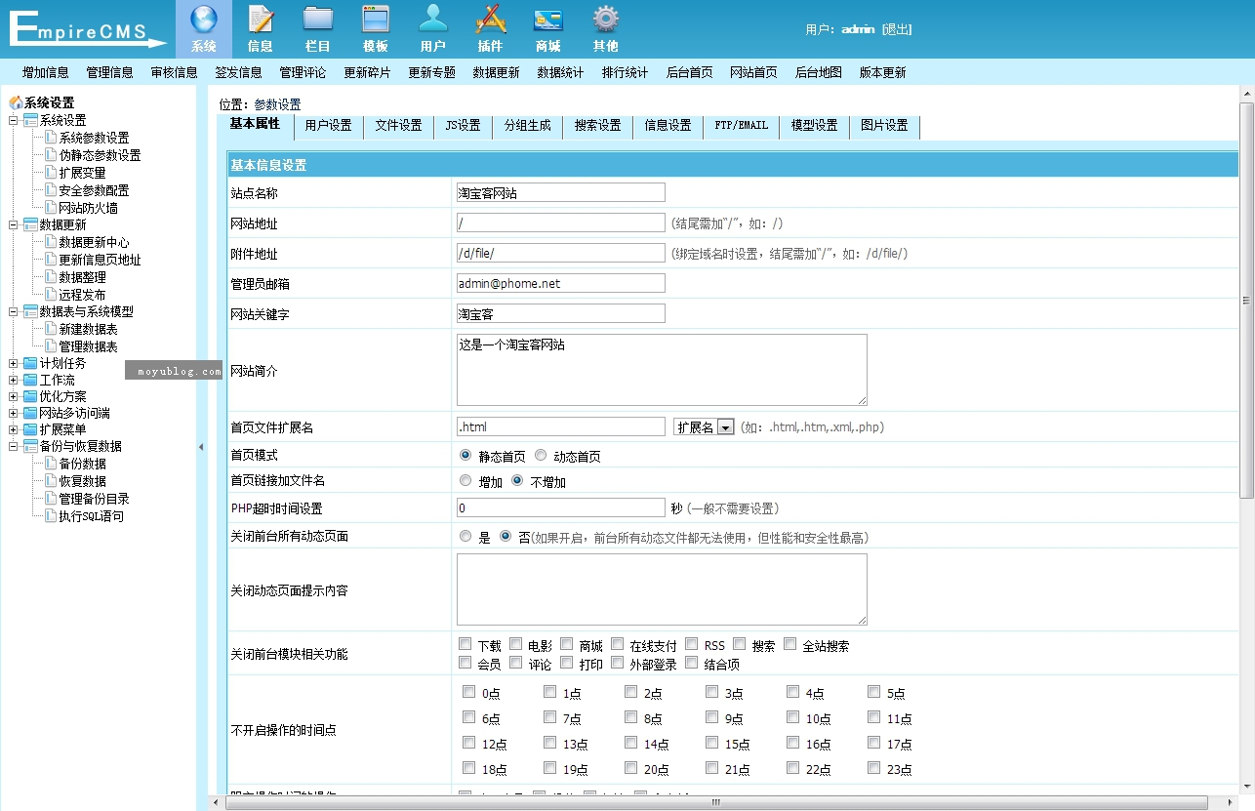Click the page icon for 恢复数据
This screenshot has height=811, width=1255.
[x=51, y=481]
